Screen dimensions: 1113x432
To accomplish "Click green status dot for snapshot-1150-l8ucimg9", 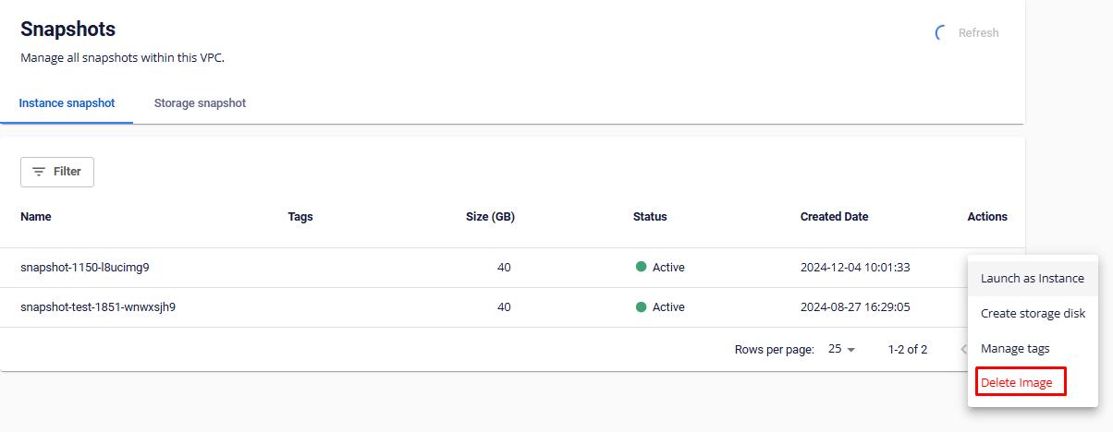I will click(641, 267).
